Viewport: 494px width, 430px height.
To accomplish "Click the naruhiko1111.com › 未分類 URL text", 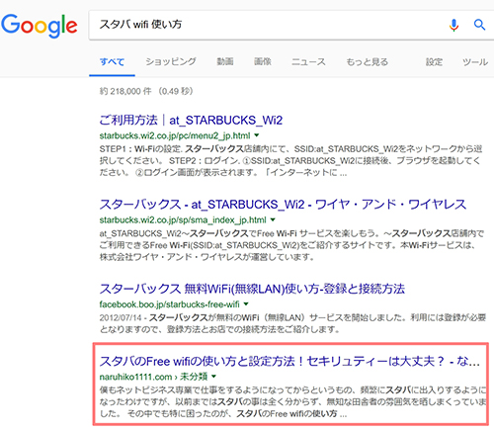I will pos(153,377).
